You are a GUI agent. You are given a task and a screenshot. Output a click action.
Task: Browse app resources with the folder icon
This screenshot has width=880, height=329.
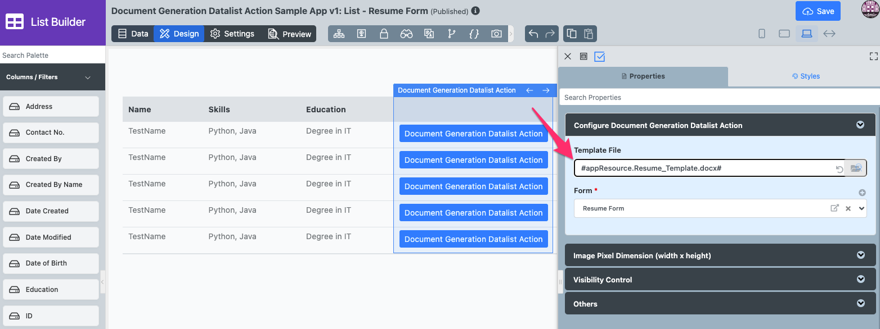click(856, 168)
